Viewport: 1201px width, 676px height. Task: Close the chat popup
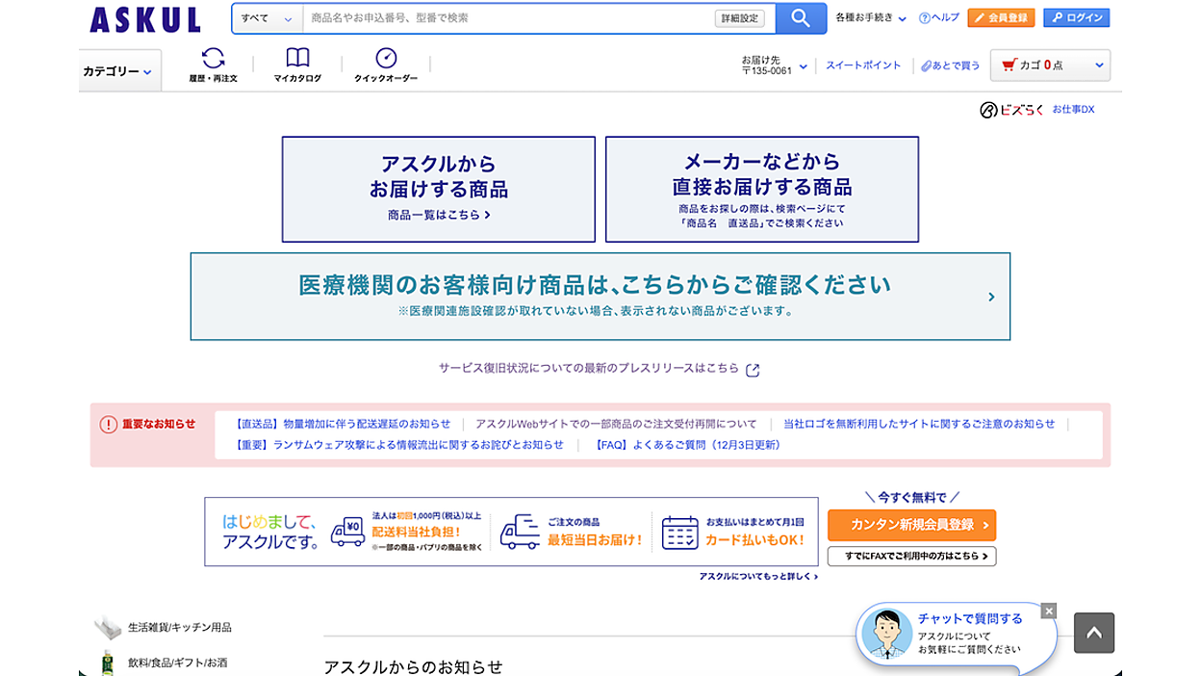[1049, 611]
